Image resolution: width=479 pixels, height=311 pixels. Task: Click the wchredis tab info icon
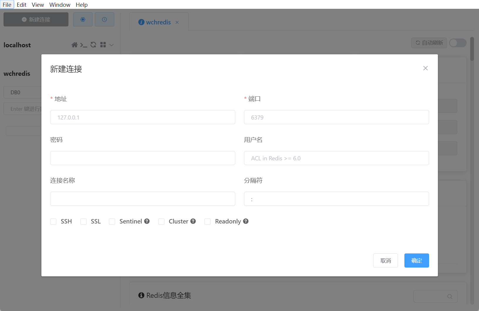pos(141,22)
